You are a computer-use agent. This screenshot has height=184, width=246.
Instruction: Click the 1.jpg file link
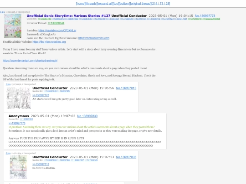[x=8, y=84]
